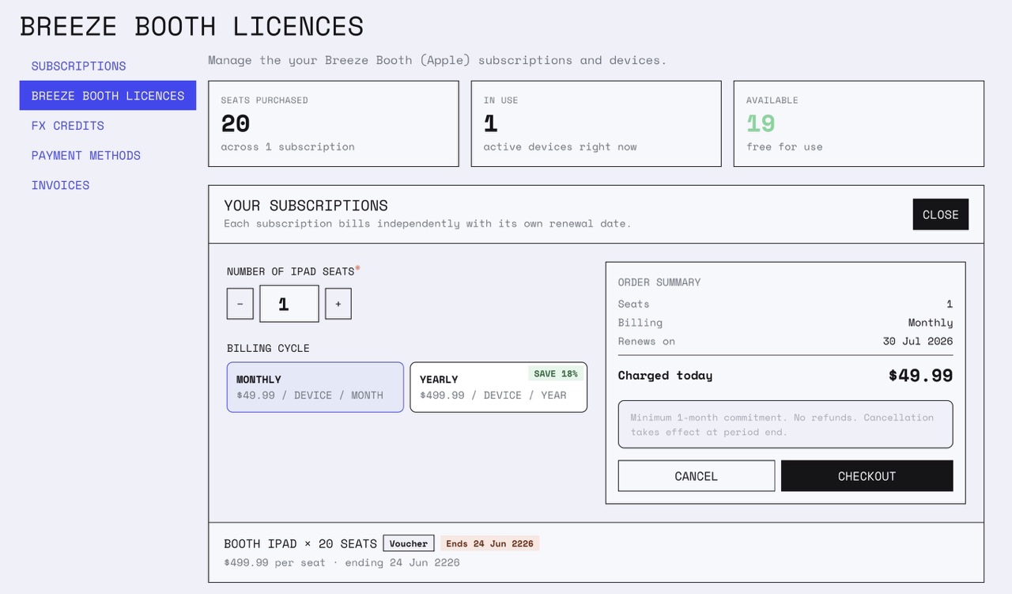Choose the Yearly billing cycle option
The image size is (1012, 594).
[498, 388]
